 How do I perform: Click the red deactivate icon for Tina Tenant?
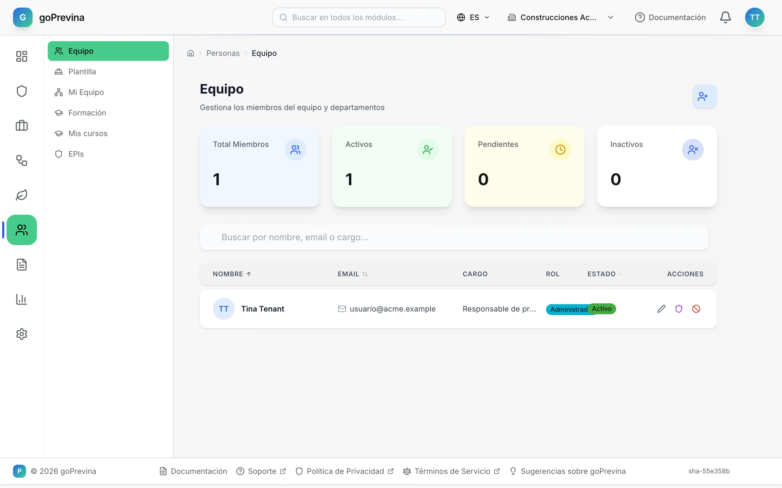click(696, 309)
